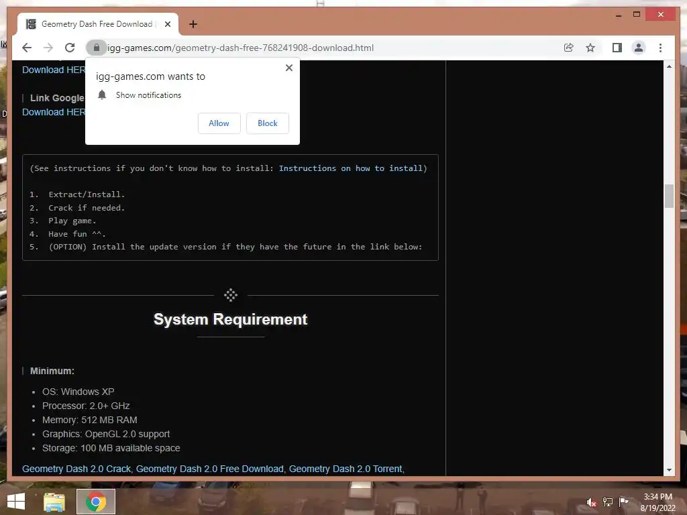Image resolution: width=687 pixels, height=515 pixels.
Task: Click the address bar URL
Action: coord(241,48)
